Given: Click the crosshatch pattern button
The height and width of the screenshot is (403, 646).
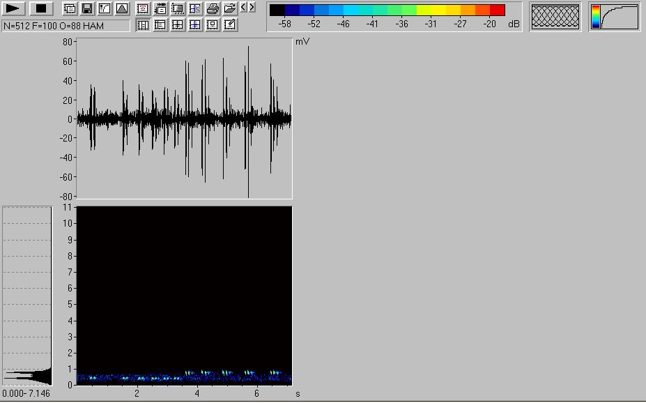Looking at the screenshot, I should pyautogui.click(x=555, y=17).
